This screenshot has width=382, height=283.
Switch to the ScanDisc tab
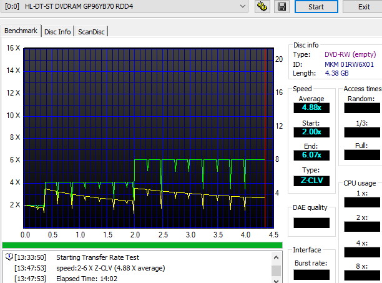click(91, 31)
